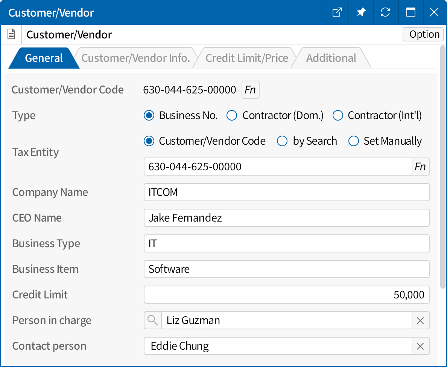Choose Set Manually for Tax Entity
447x367 pixels.
click(354, 141)
